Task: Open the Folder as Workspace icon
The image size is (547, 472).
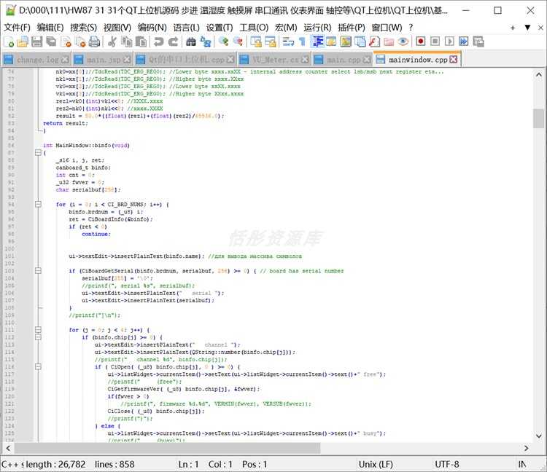Action: click(389, 42)
